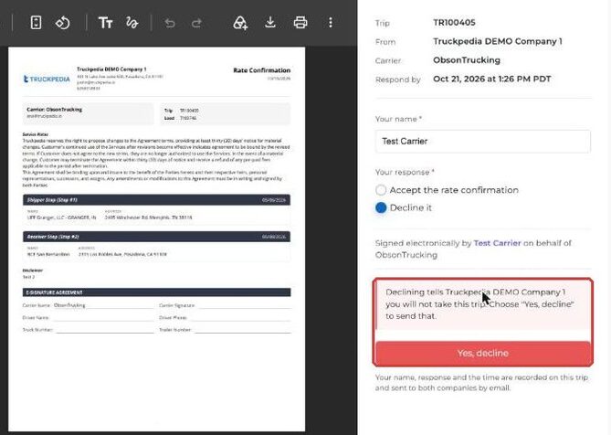This screenshot has height=435, width=611.
Task: Select the 'Decline it' radio button
Action: pos(381,207)
